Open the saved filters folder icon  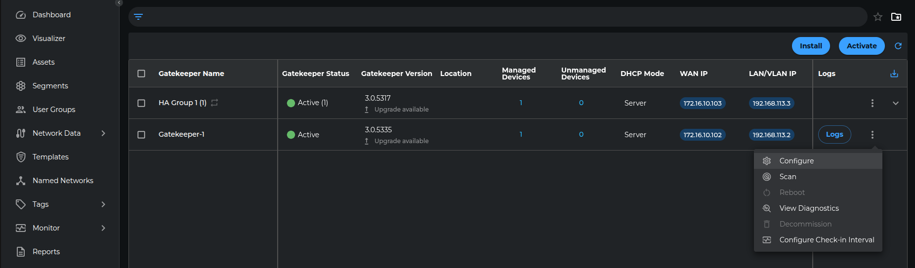click(896, 17)
